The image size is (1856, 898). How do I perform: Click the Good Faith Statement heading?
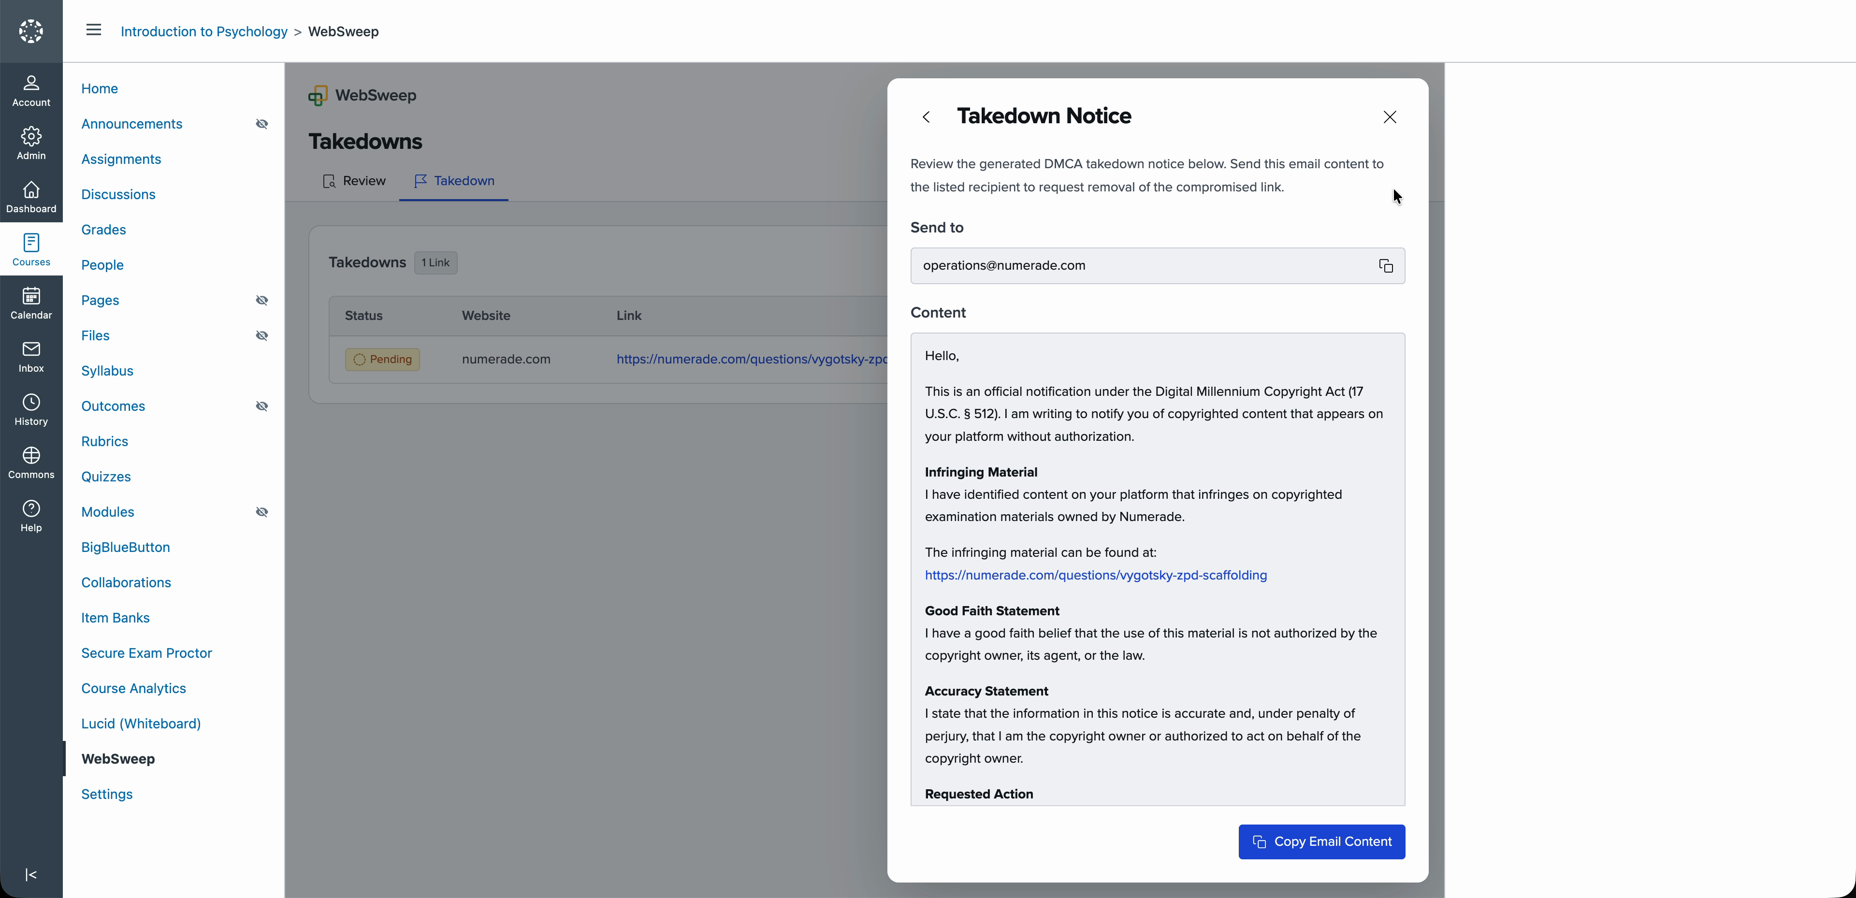[x=991, y=611]
